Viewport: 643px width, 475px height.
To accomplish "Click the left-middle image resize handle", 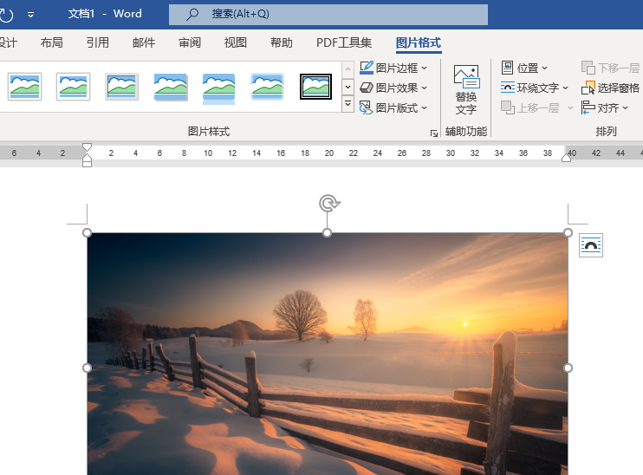I will [87, 368].
